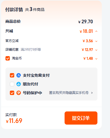
Task: Click the 商品总价 ¥29.70 amount
Action: 85,22
